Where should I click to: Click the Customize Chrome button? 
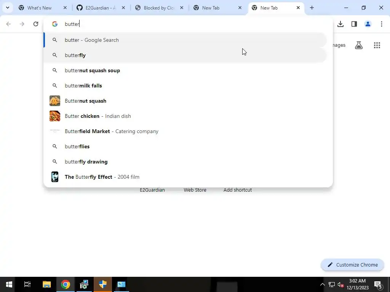pyautogui.click(x=352, y=265)
